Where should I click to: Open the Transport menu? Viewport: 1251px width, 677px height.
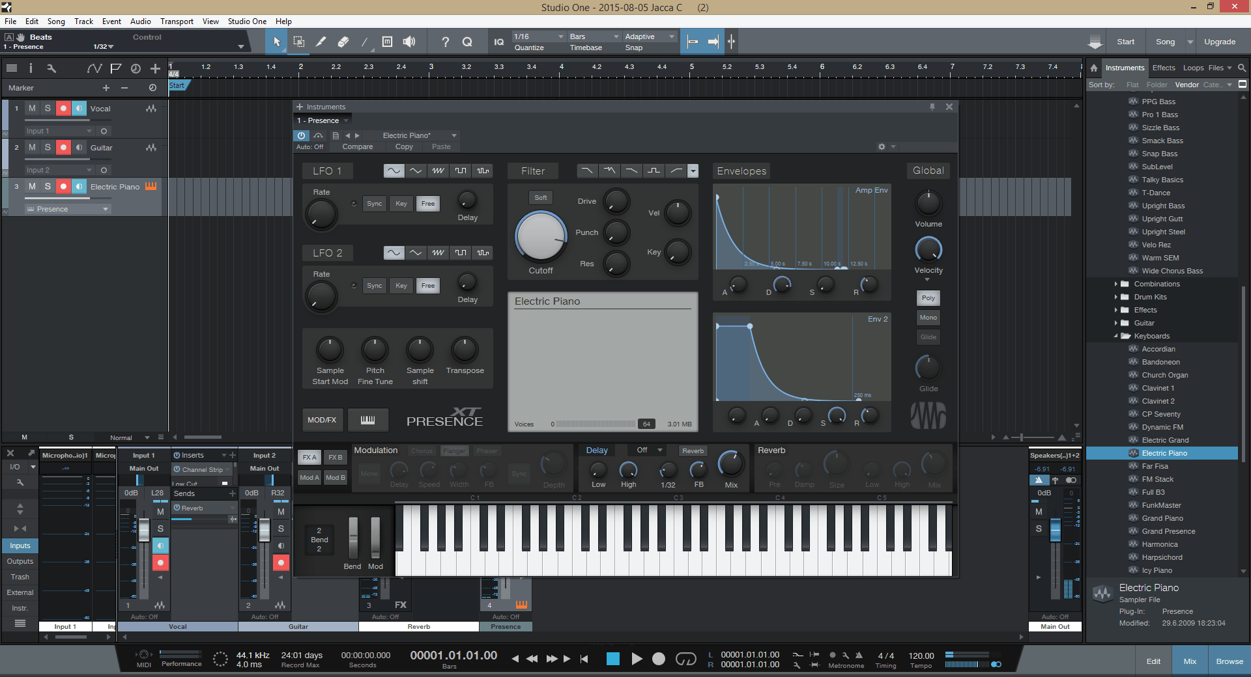point(176,21)
